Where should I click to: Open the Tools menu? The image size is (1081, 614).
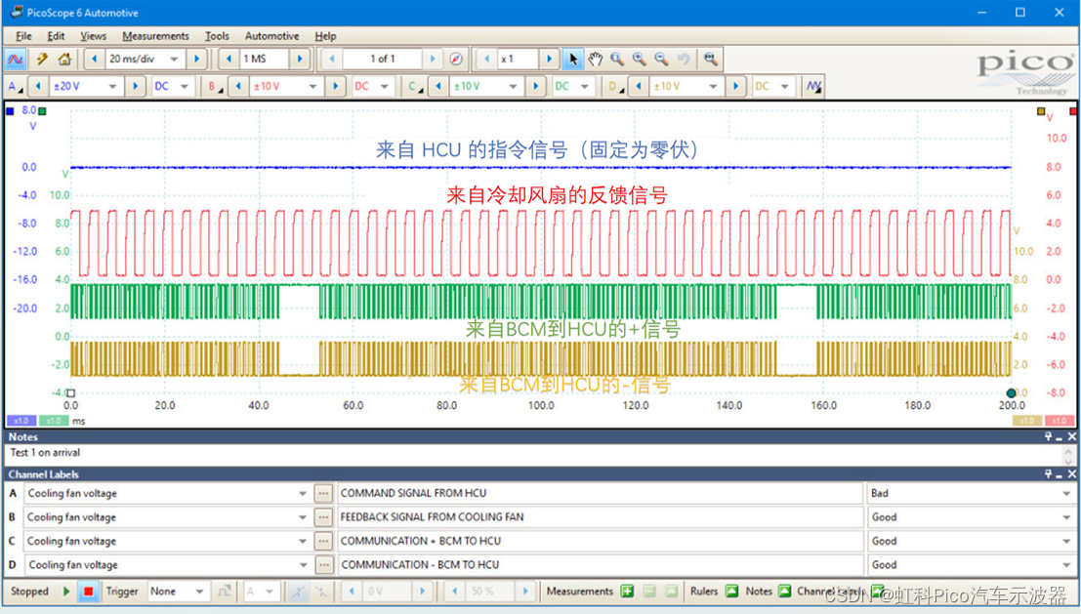coord(217,36)
